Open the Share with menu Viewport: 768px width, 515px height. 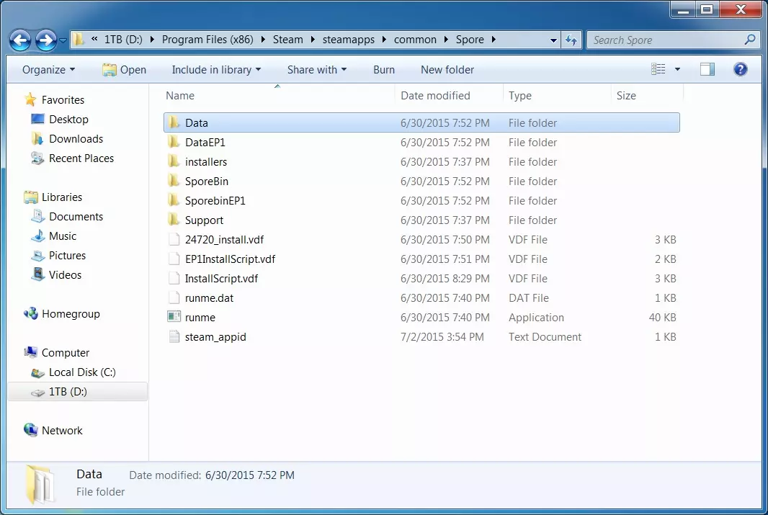click(x=317, y=70)
